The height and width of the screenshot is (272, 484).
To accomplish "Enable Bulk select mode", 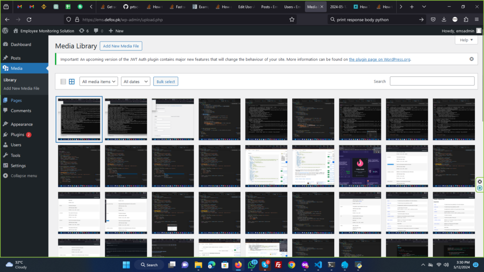I will point(165,82).
